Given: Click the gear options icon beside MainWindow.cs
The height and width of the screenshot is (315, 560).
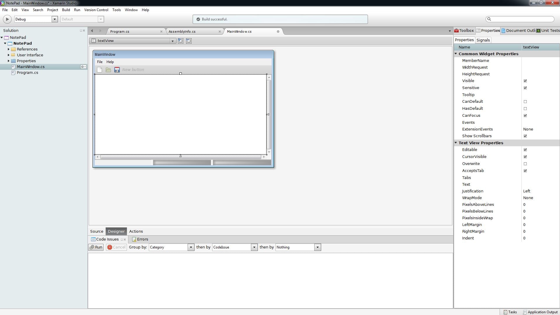Looking at the screenshot, I should (x=83, y=67).
